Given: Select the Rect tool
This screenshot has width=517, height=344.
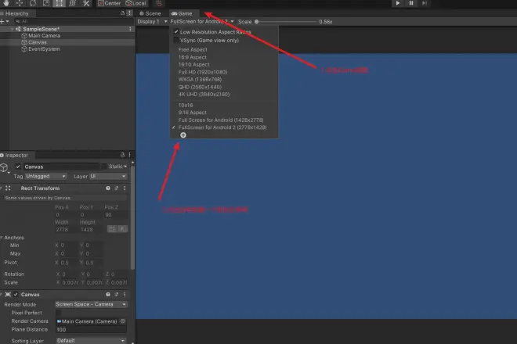Looking at the screenshot, I should [x=59, y=3].
